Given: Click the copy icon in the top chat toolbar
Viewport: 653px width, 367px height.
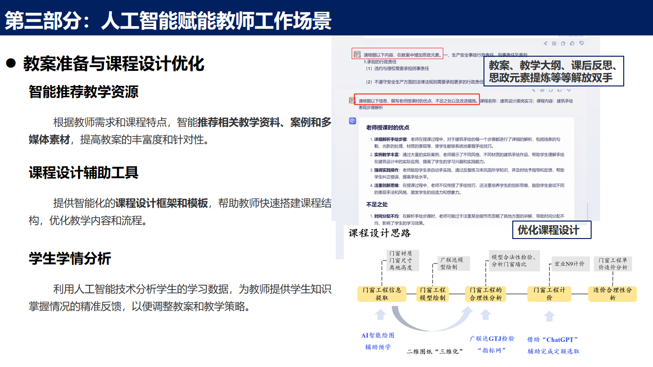Looking at the screenshot, I should pos(563,43).
